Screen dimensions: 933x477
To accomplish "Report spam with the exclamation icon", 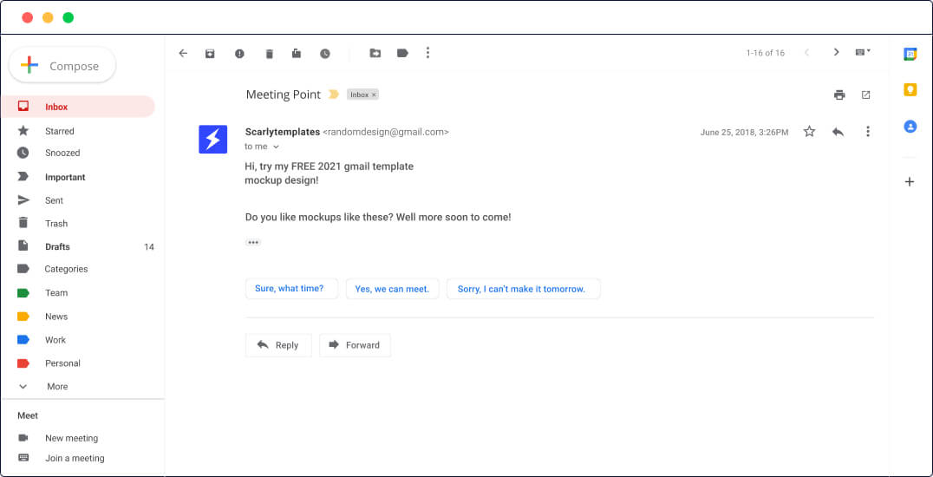I will [x=239, y=53].
